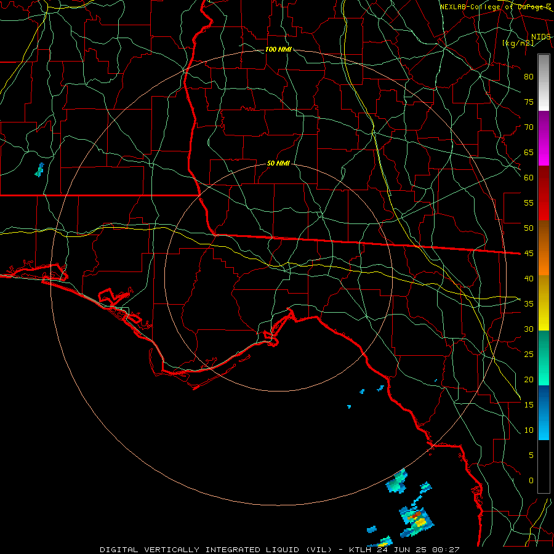Click the scale value 35

click(529, 304)
